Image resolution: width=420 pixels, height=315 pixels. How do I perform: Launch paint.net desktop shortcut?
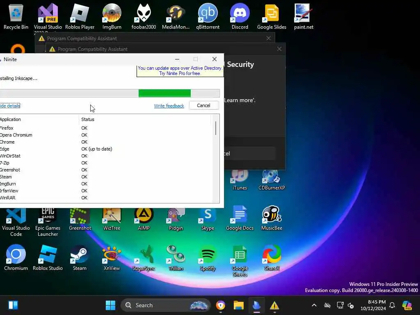coord(304,16)
